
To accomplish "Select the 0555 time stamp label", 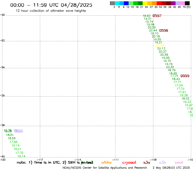I will point(185,76).
